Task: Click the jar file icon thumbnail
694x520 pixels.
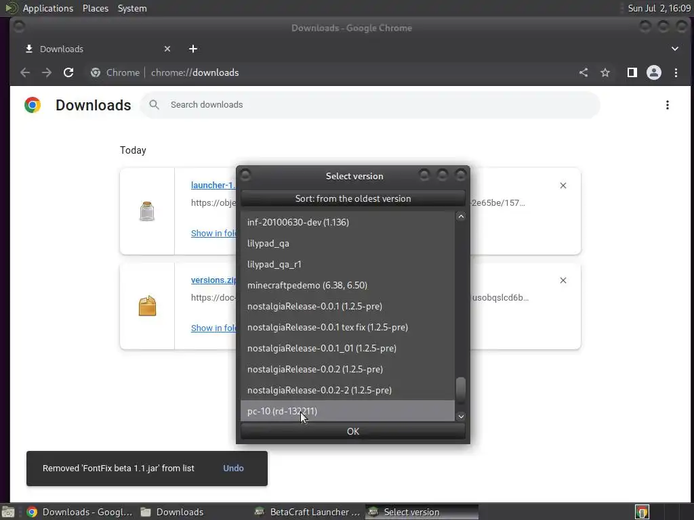Action: tap(147, 211)
